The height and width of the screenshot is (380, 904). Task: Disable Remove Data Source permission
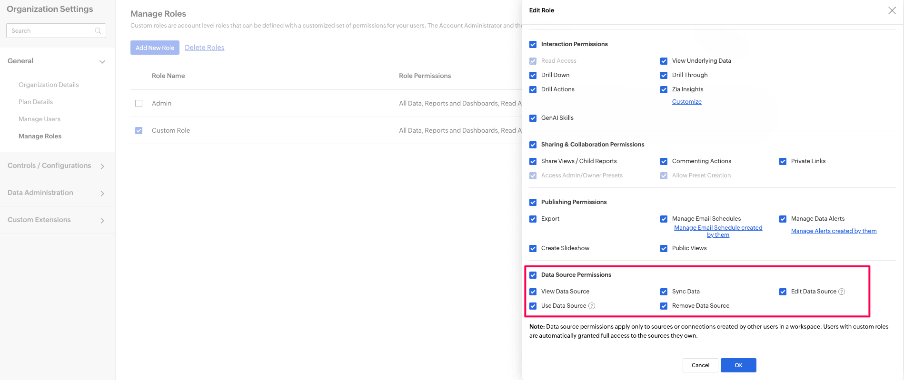pos(664,306)
